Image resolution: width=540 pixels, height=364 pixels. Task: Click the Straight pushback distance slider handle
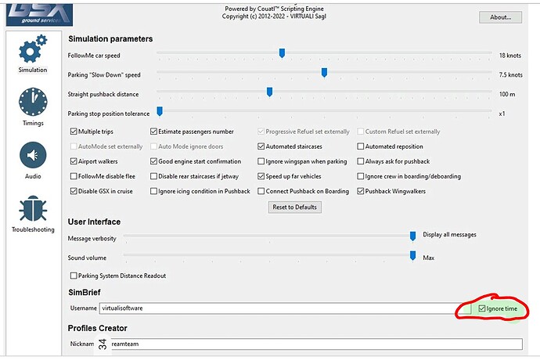269,92
